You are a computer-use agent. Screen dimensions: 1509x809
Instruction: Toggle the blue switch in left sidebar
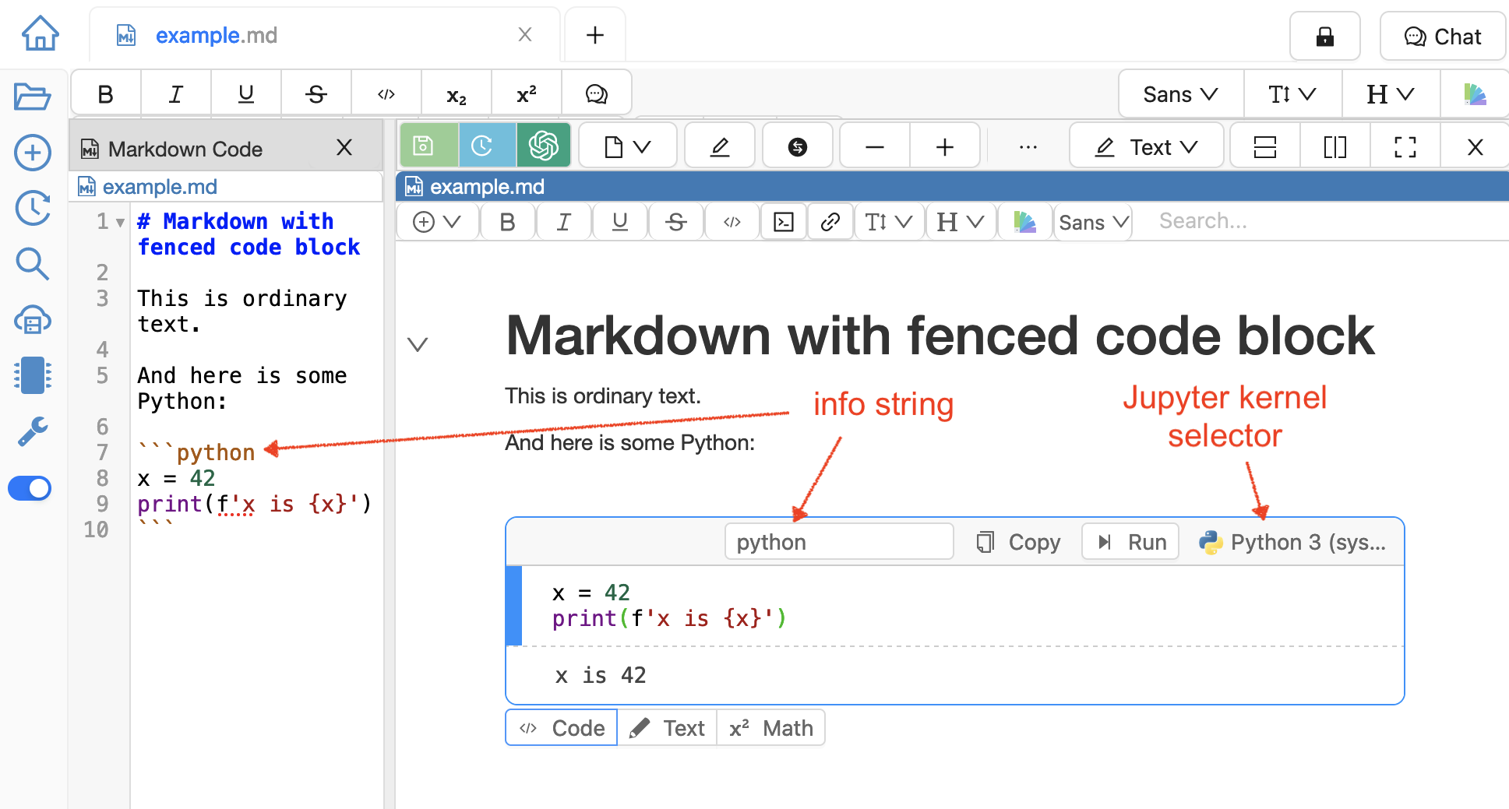tap(30, 488)
